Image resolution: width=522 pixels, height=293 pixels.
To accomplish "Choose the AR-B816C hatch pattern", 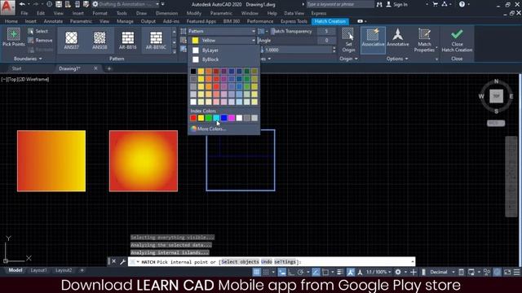I will 156,40.
